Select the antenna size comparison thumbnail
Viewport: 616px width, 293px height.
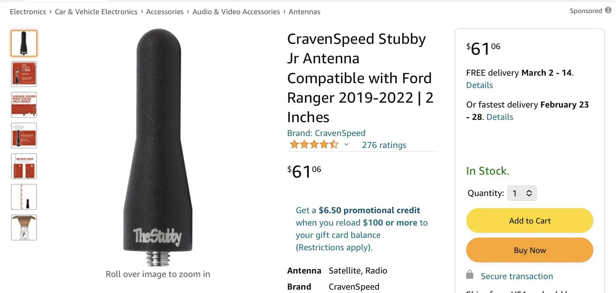click(x=24, y=197)
